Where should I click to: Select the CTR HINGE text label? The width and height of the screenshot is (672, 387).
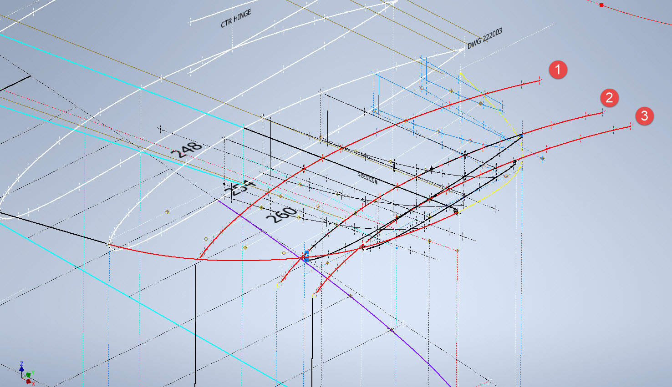(x=236, y=19)
